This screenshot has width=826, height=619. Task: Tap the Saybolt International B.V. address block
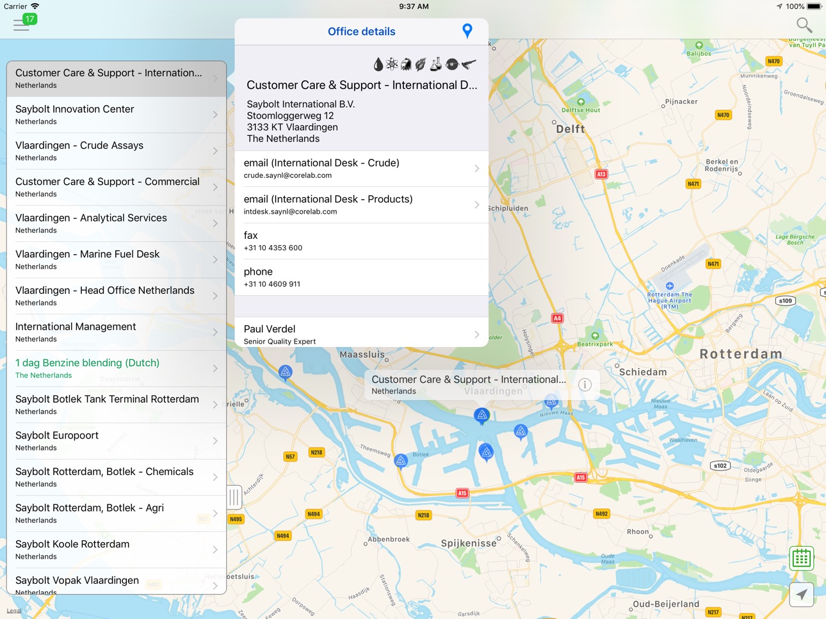coord(300,121)
